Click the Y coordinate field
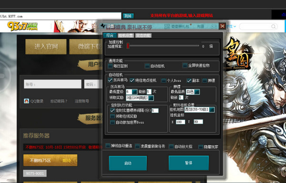This screenshot has height=183, width=286. pyautogui.click(x=198, y=122)
